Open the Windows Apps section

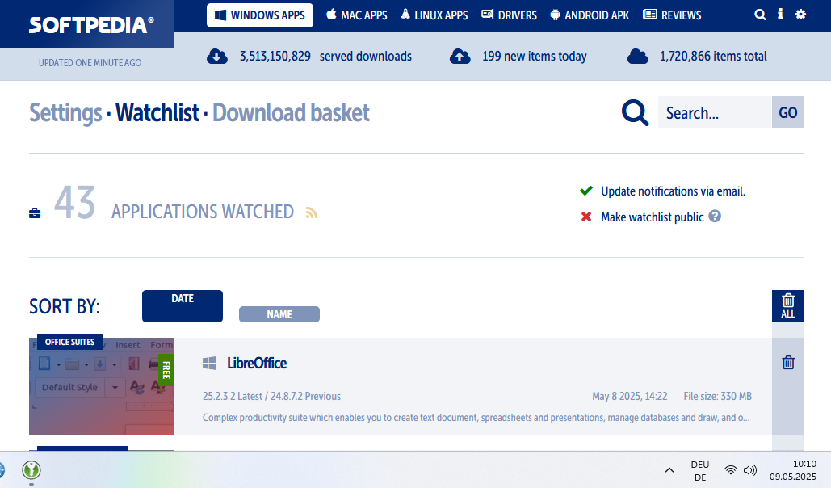tap(260, 15)
